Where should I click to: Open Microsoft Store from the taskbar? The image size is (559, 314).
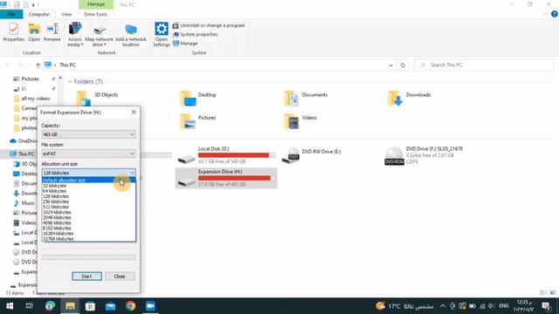coord(90,306)
